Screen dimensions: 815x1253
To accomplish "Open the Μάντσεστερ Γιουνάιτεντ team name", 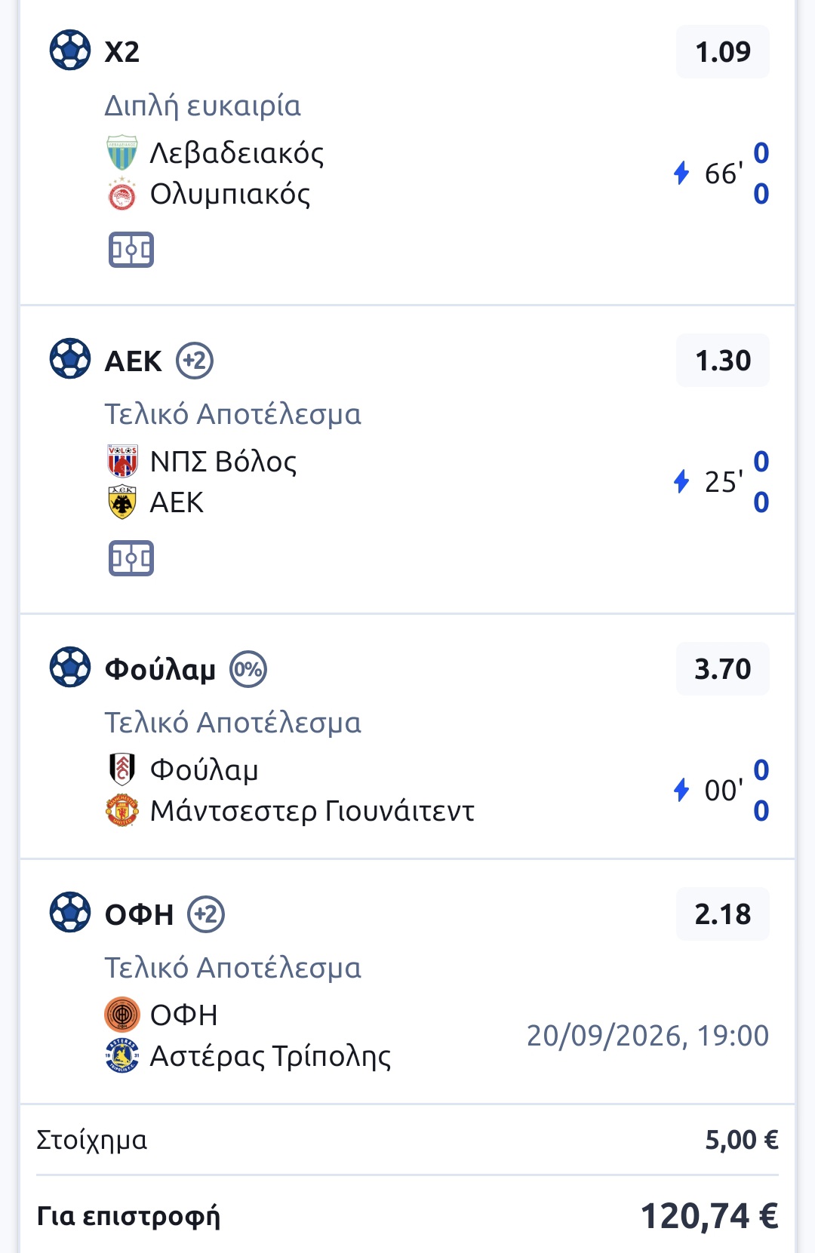I will (312, 811).
